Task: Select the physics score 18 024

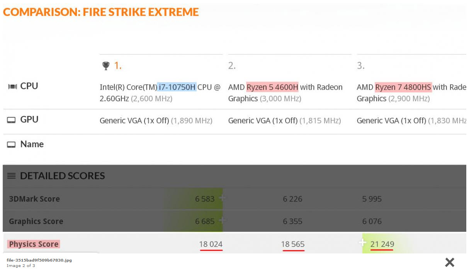Action: pos(211,244)
